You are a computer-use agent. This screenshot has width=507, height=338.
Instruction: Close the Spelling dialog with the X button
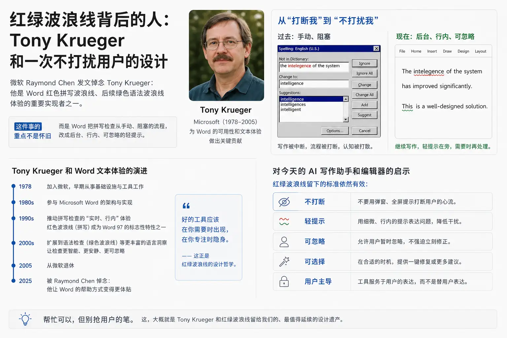(x=376, y=49)
